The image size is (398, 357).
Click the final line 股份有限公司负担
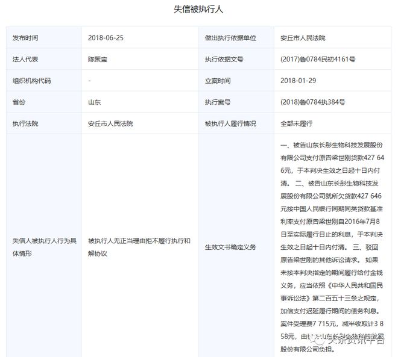click(308, 349)
